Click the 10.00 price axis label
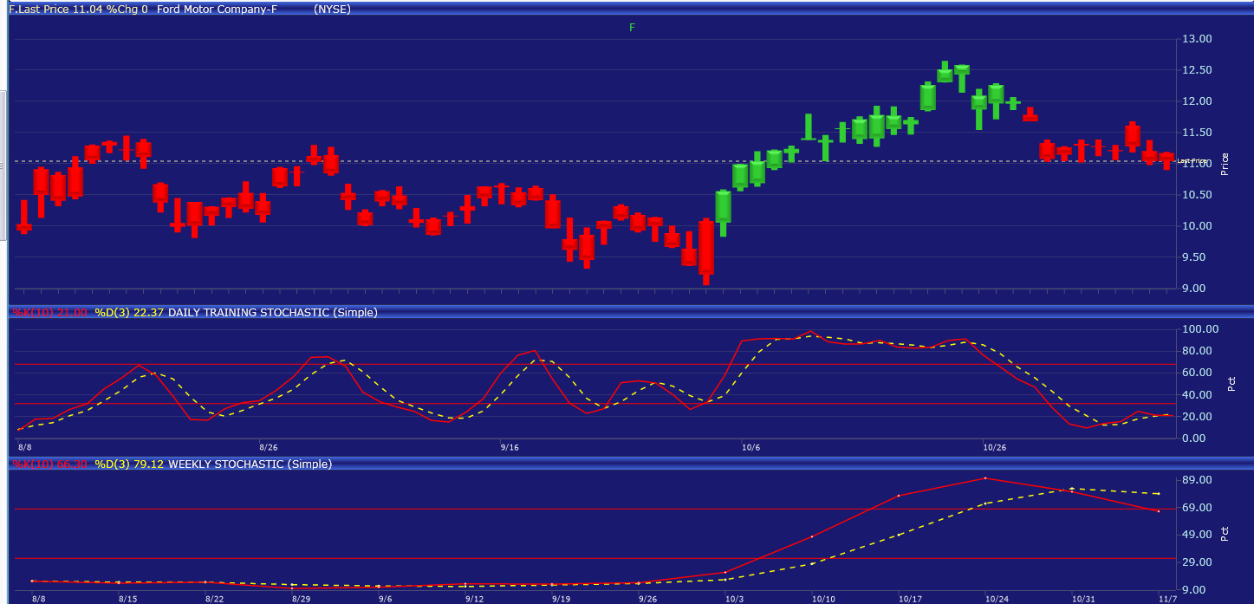Image resolution: width=1254 pixels, height=604 pixels. pos(1196,226)
